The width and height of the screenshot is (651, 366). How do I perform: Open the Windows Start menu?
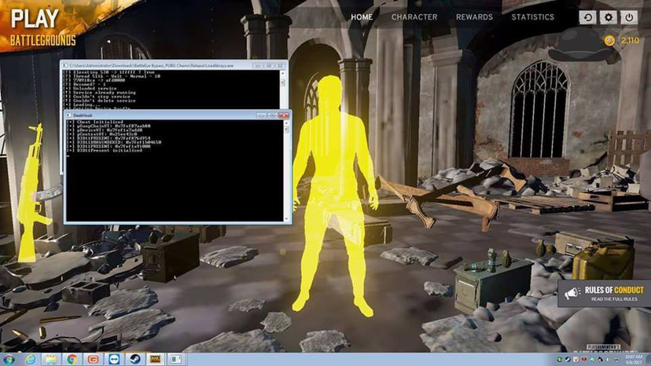8,359
